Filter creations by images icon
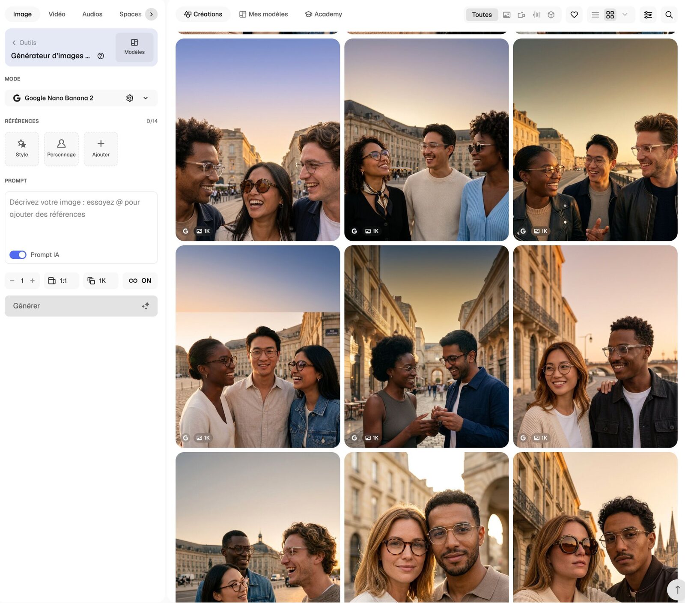 tap(506, 15)
